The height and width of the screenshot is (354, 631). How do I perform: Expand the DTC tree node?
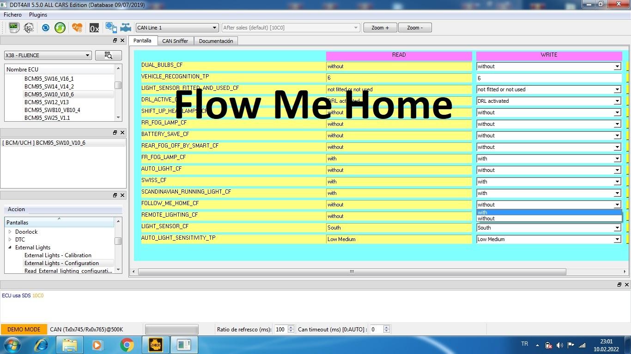click(x=10, y=240)
